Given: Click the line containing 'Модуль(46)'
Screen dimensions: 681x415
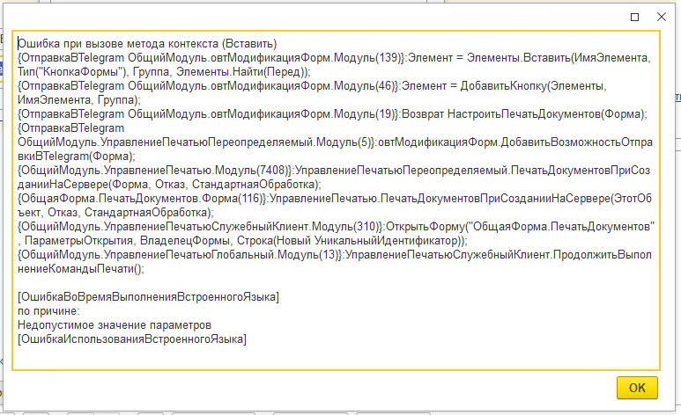Looking at the screenshot, I should coord(312,86).
